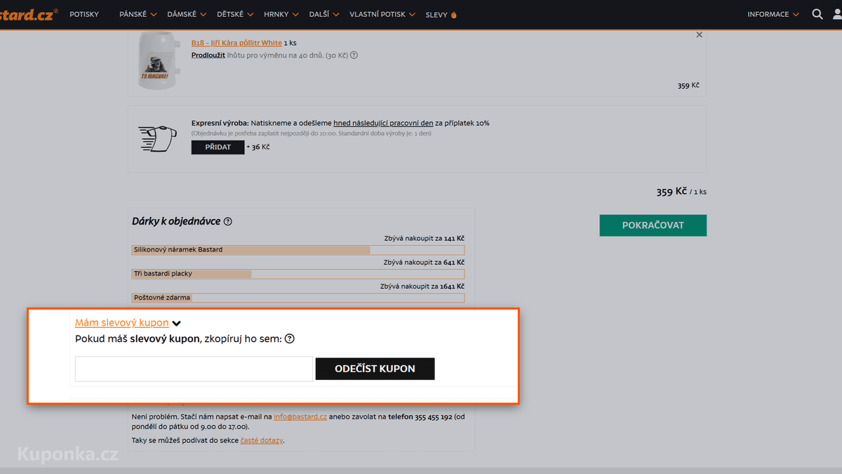
Task: Click help icon next to Dárky k objednávce
Action: [x=227, y=221]
